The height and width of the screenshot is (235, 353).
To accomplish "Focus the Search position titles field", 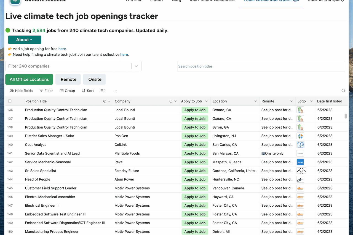I will point(261,66).
